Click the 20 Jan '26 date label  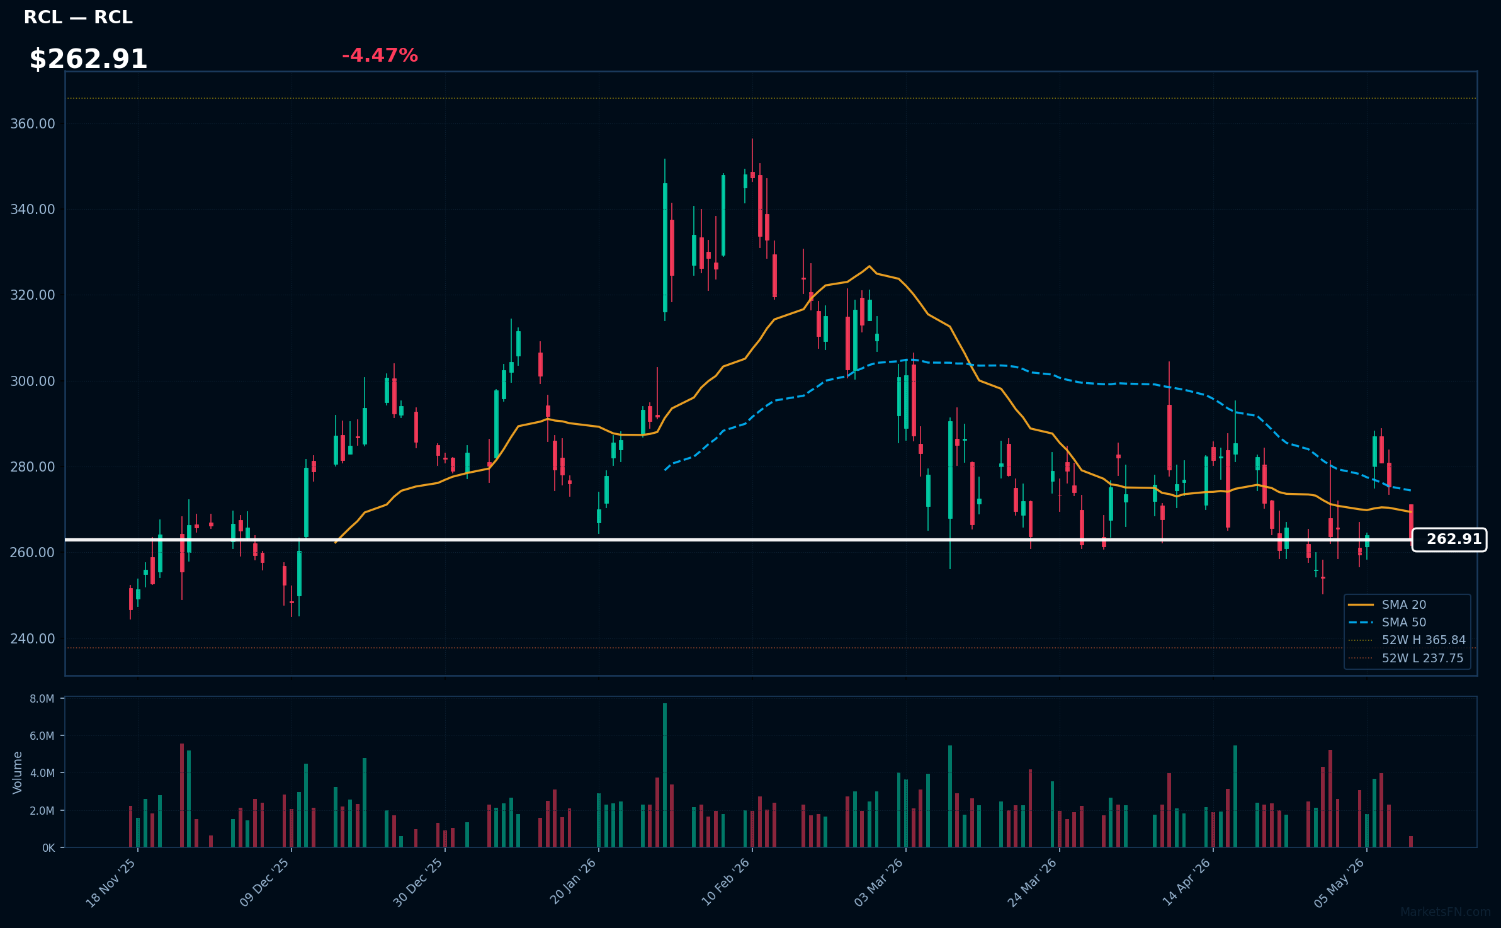(573, 881)
